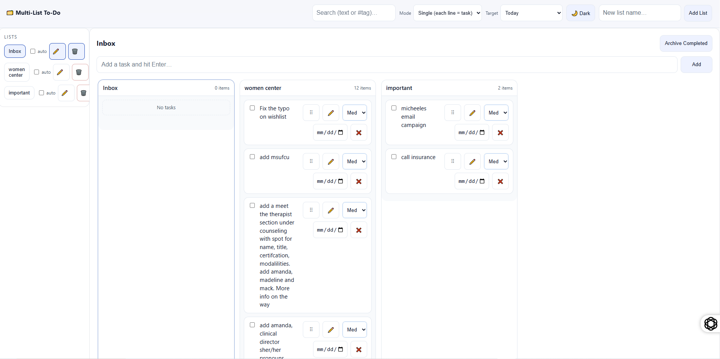The height and width of the screenshot is (359, 720).
Task: Set due date for micheeles email campaign task
Action: coord(472,133)
